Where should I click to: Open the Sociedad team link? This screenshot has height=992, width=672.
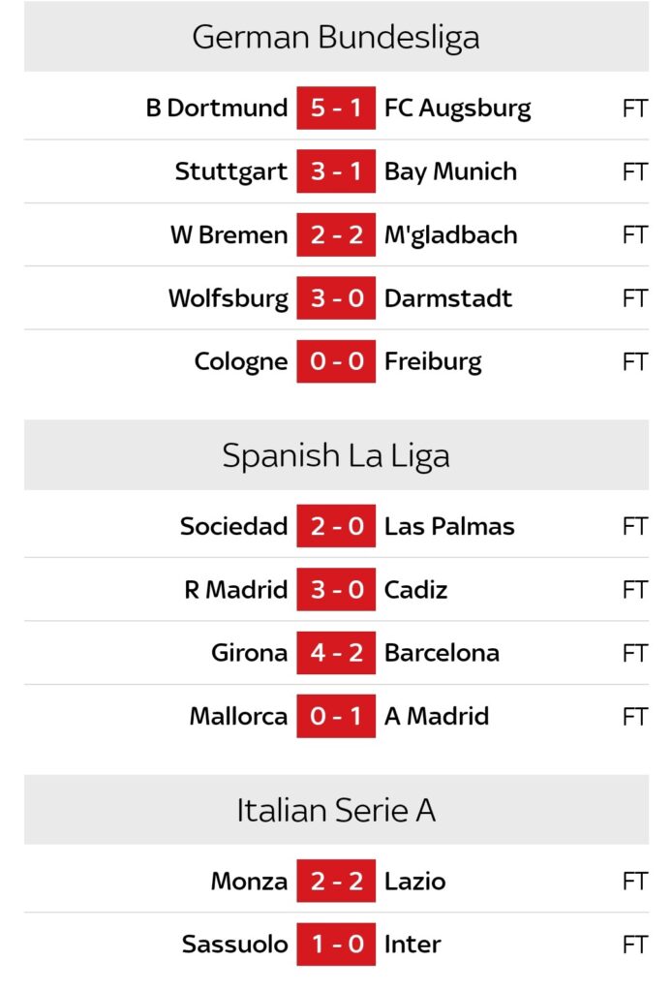coord(233,526)
